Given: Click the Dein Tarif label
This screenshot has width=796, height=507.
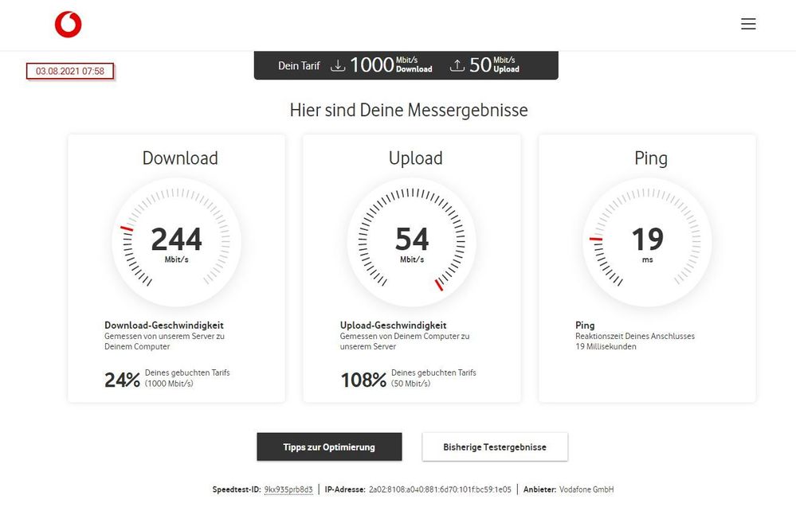Looking at the screenshot, I should (x=299, y=65).
